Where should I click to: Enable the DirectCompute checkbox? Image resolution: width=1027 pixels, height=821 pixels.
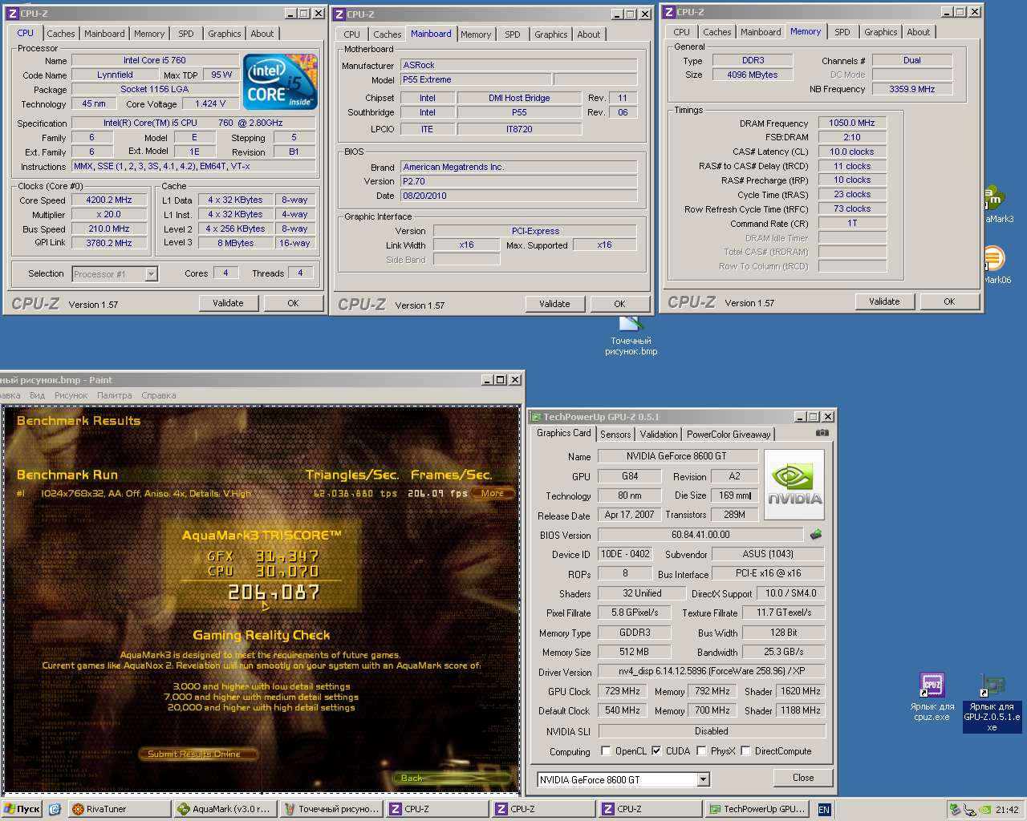point(745,751)
